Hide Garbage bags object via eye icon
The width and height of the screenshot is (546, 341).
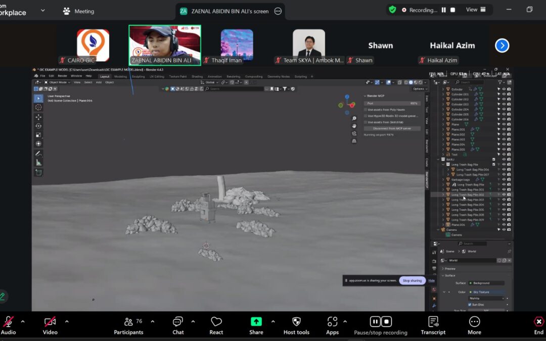tap(504, 179)
